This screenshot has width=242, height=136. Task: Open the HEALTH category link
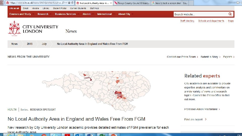[12, 110]
